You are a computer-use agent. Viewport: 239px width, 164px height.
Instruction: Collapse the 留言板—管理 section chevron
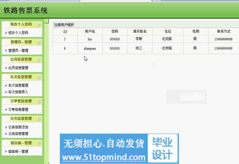(x=39, y=143)
